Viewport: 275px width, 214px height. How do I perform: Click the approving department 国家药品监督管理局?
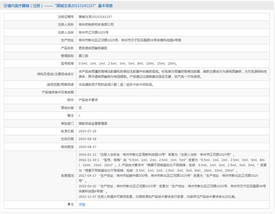93,124
